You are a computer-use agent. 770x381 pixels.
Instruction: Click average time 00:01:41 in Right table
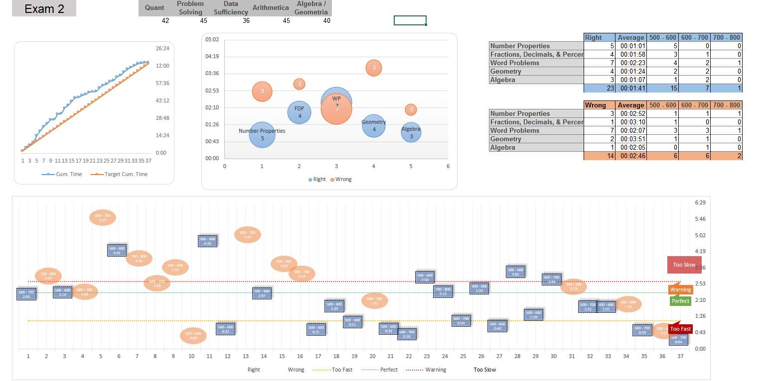click(631, 88)
